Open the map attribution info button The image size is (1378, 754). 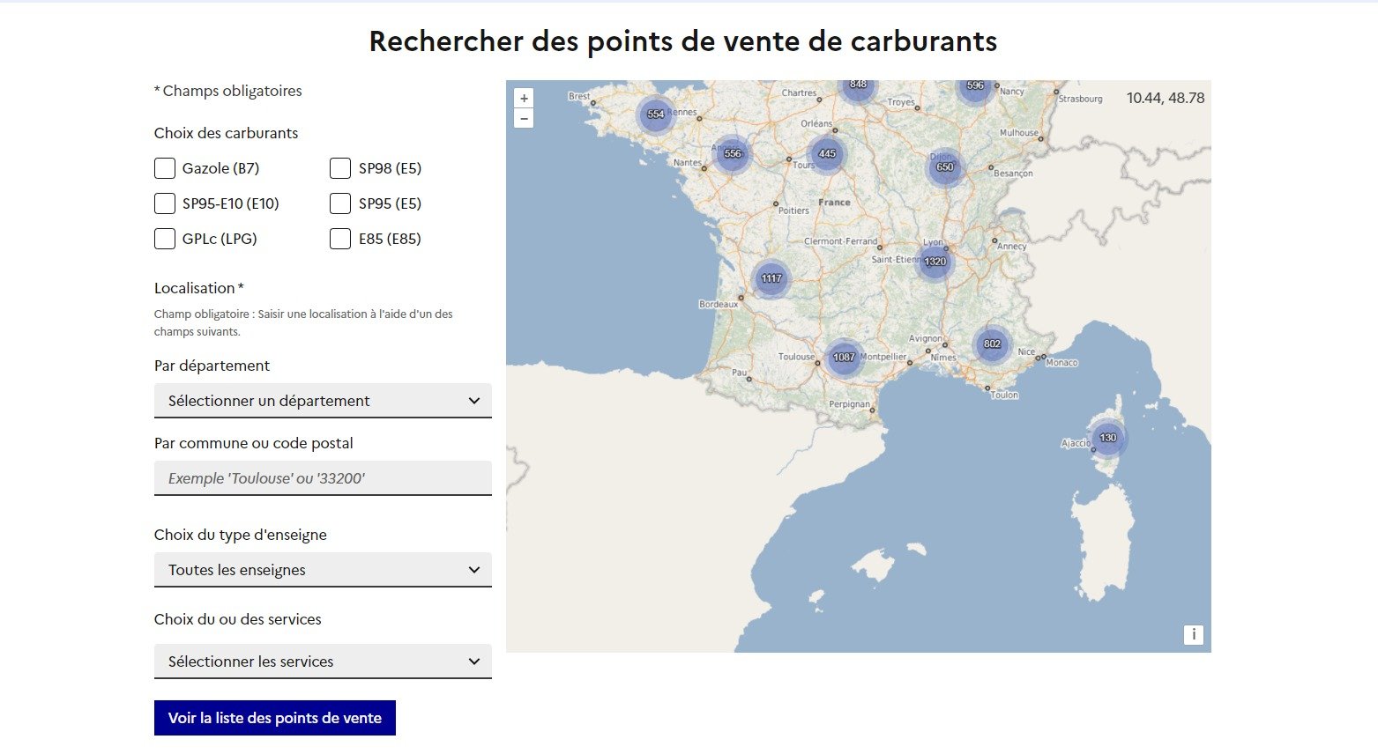[x=1193, y=634]
